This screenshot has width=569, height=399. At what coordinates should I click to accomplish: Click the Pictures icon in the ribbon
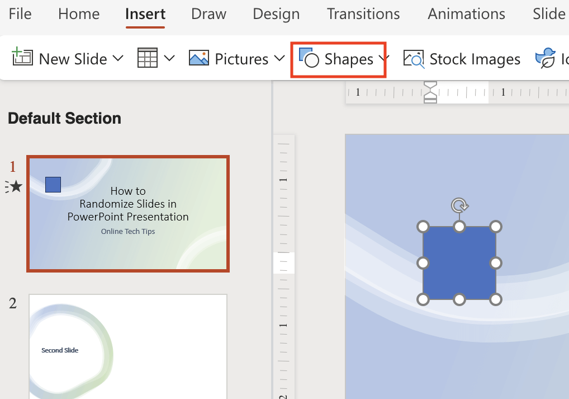point(198,57)
